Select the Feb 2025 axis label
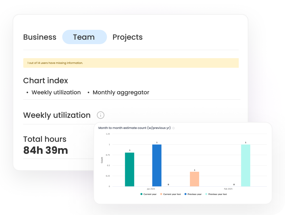Screen dimensions: 285x215 [228, 189]
